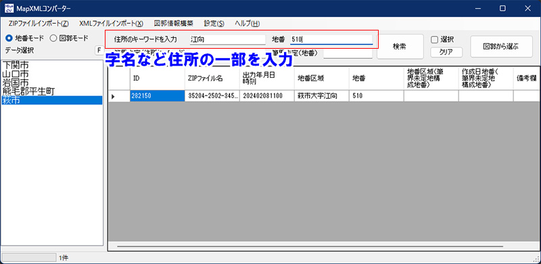541x264 pixels.
Task: Click the MapXML Converter app icon in title bar
Action: (x=9, y=8)
